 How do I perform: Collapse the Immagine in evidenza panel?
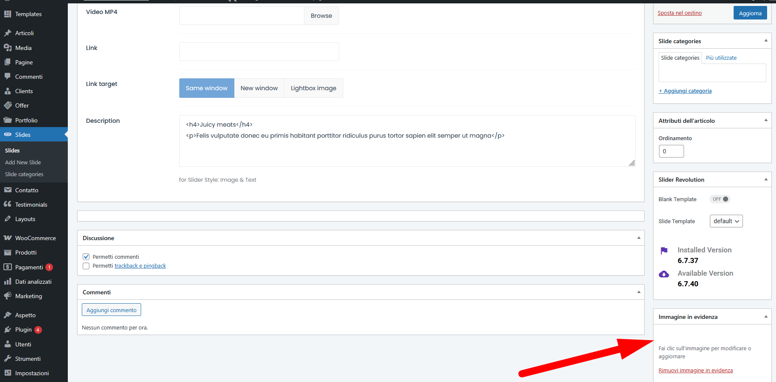(765, 317)
